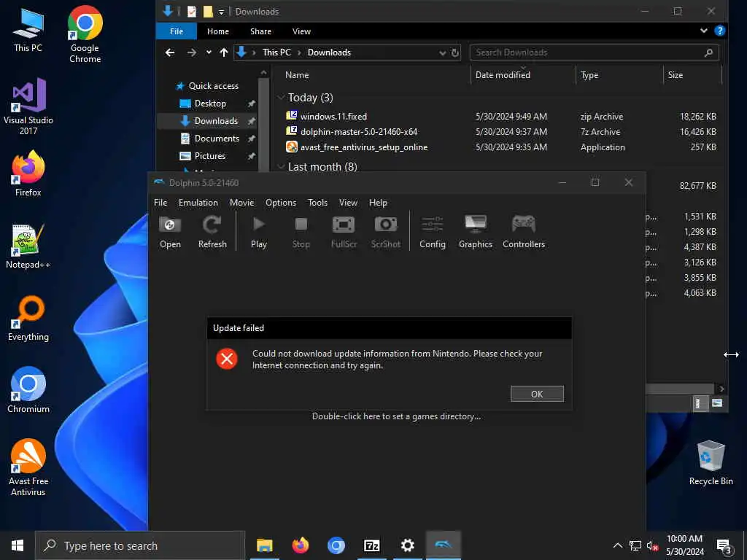Switch to the View tab in File Explorer

pos(301,31)
